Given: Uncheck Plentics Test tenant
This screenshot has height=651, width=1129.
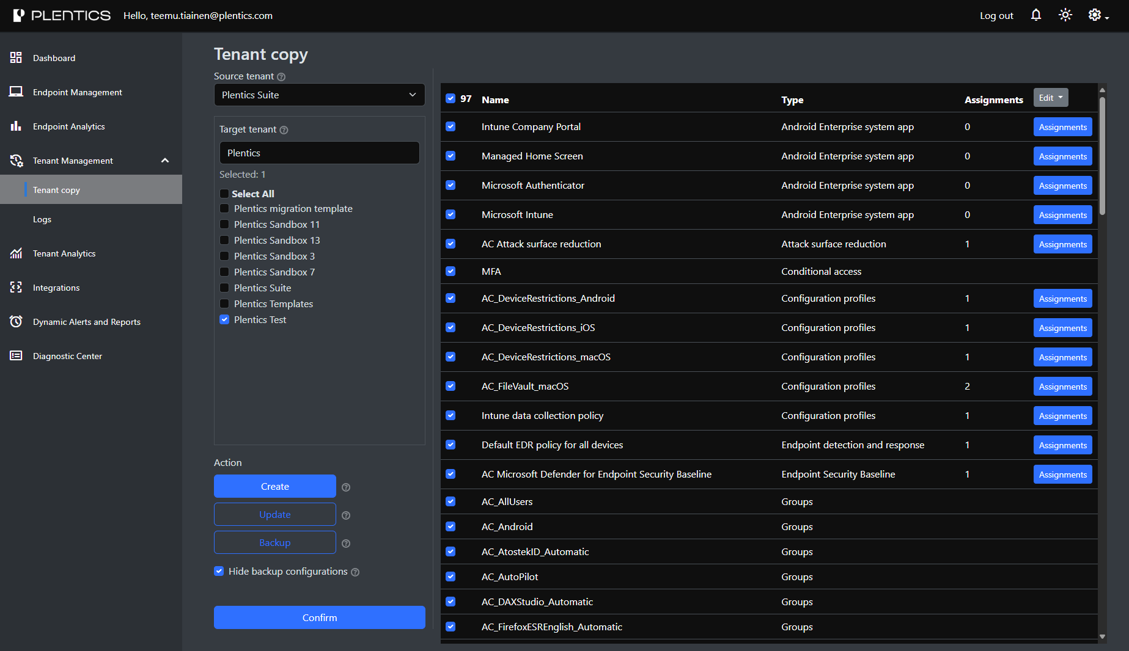Looking at the screenshot, I should click(x=224, y=319).
